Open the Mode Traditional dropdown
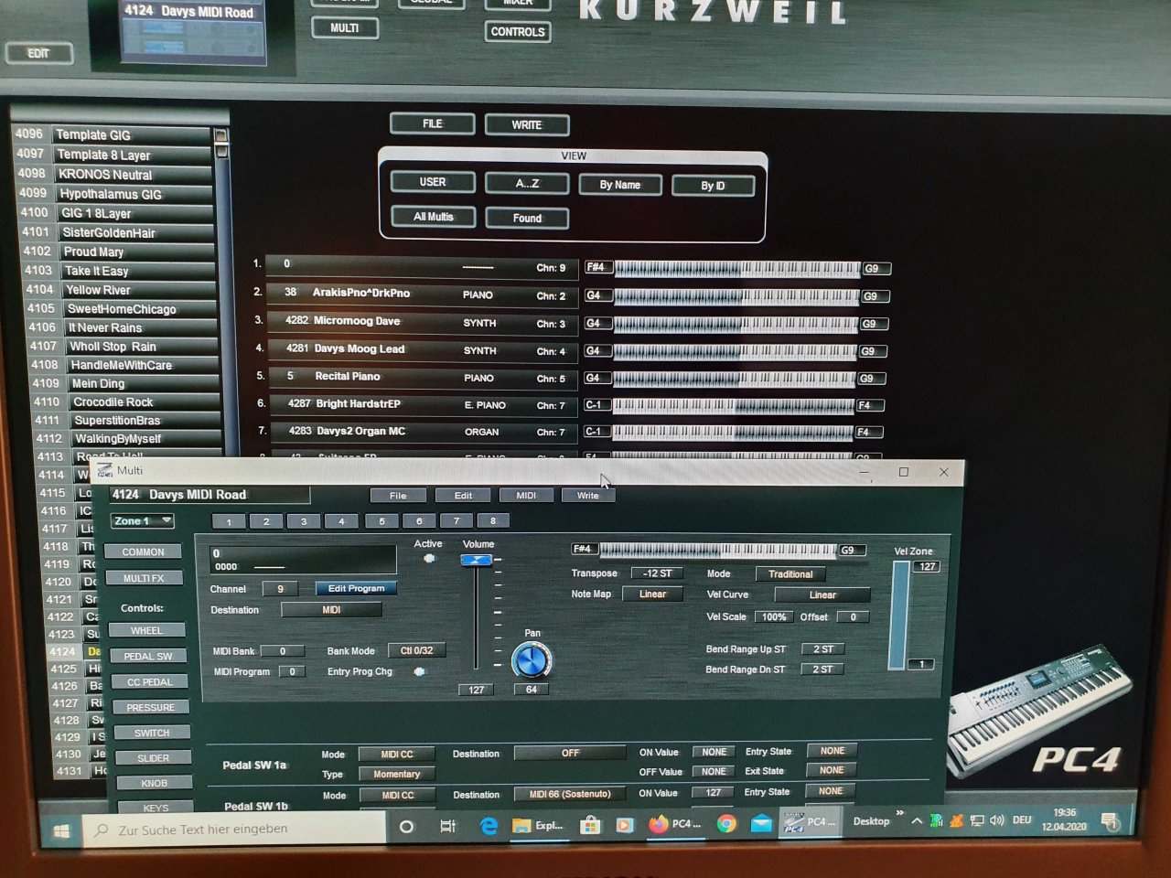 pos(790,574)
